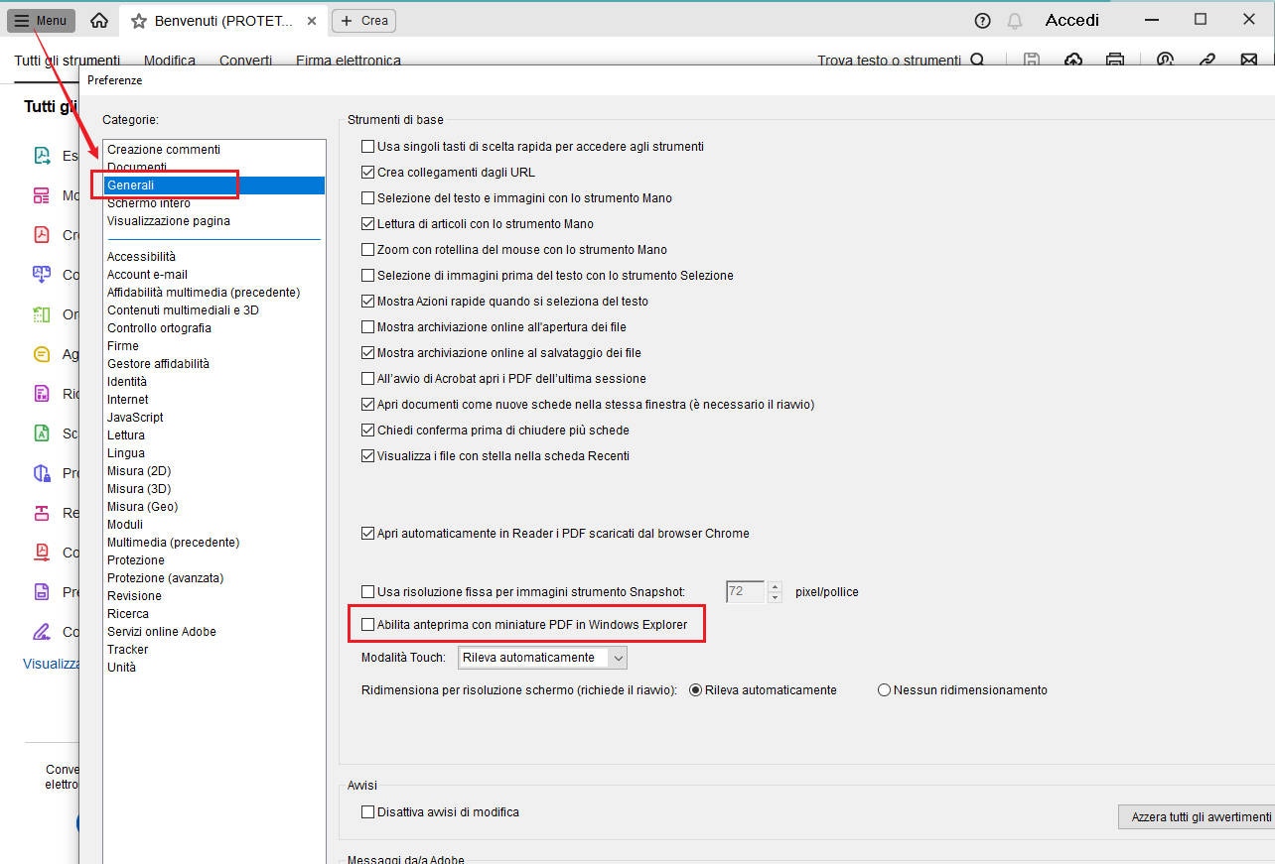
Task: Uncheck 'Mostra Azioni rapide' checkbox
Action: click(x=368, y=302)
